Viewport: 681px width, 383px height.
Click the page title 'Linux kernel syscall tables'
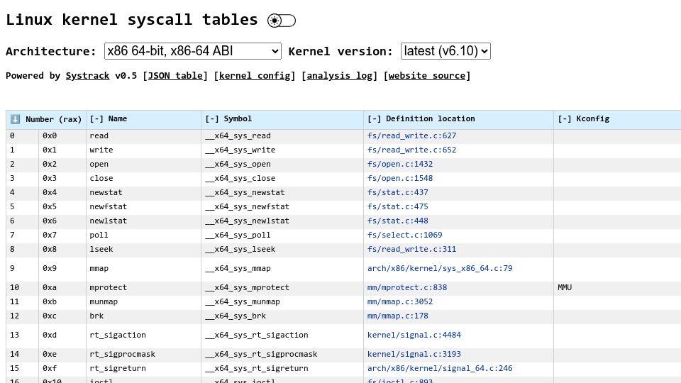pos(132,20)
